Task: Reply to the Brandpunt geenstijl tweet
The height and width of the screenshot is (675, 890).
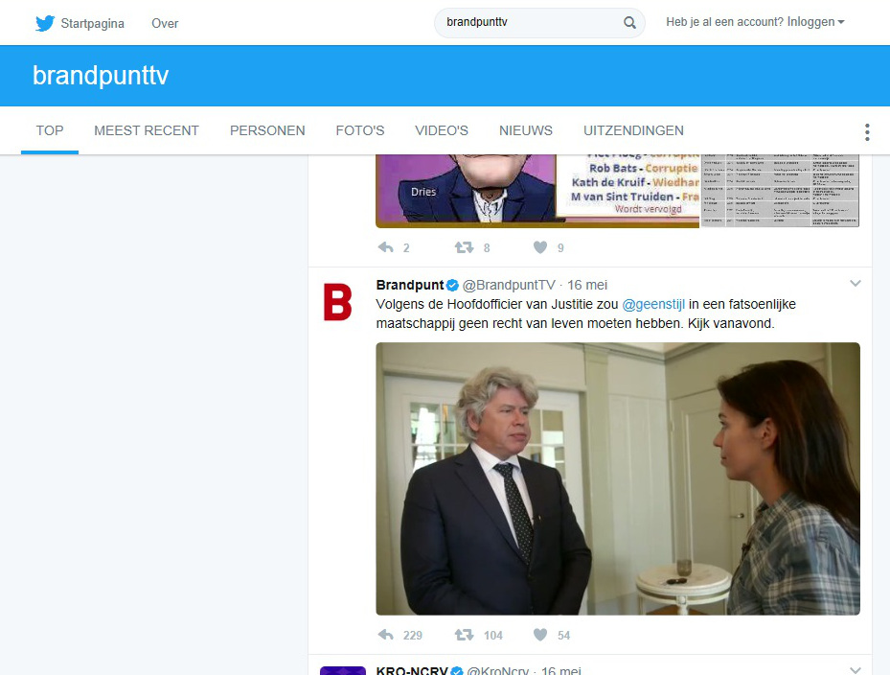Action: pyautogui.click(x=386, y=635)
